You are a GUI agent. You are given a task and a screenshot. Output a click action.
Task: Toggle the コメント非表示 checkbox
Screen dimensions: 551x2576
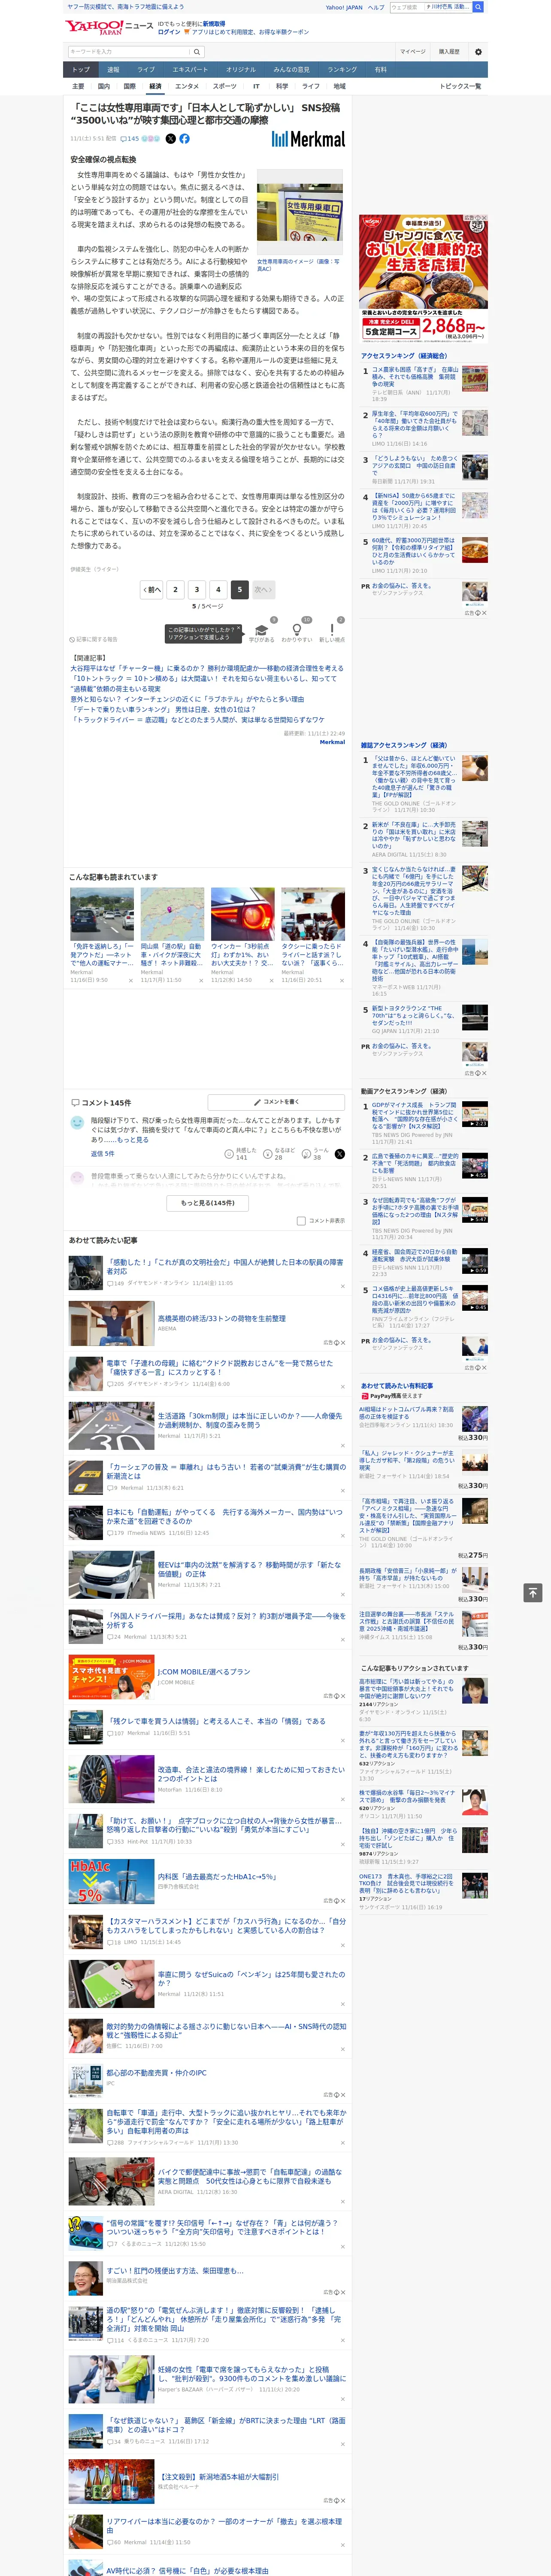point(301,1220)
